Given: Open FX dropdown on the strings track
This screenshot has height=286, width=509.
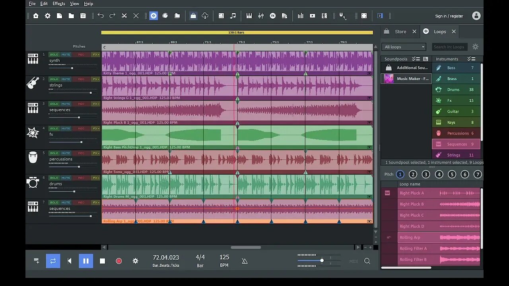Looking at the screenshot, I should [95, 79].
